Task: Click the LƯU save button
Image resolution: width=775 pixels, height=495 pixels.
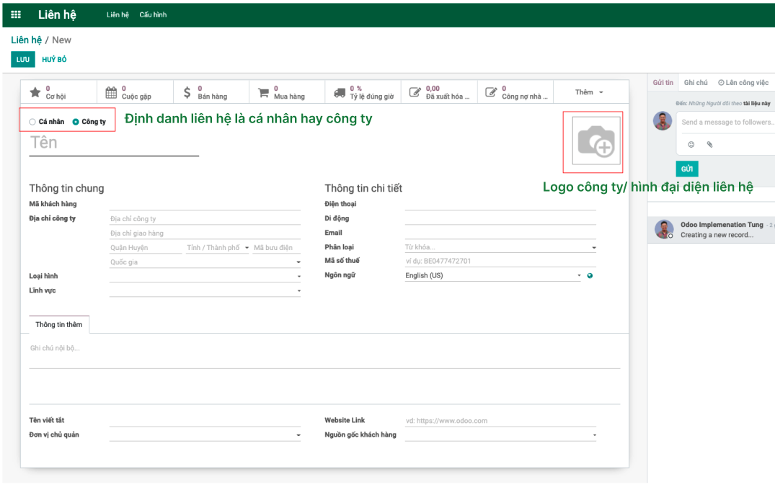Action: coord(22,60)
